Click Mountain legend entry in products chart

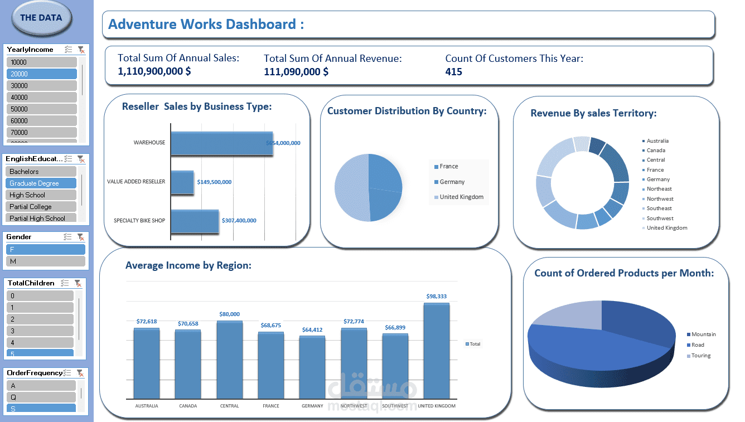click(x=702, y=334)
